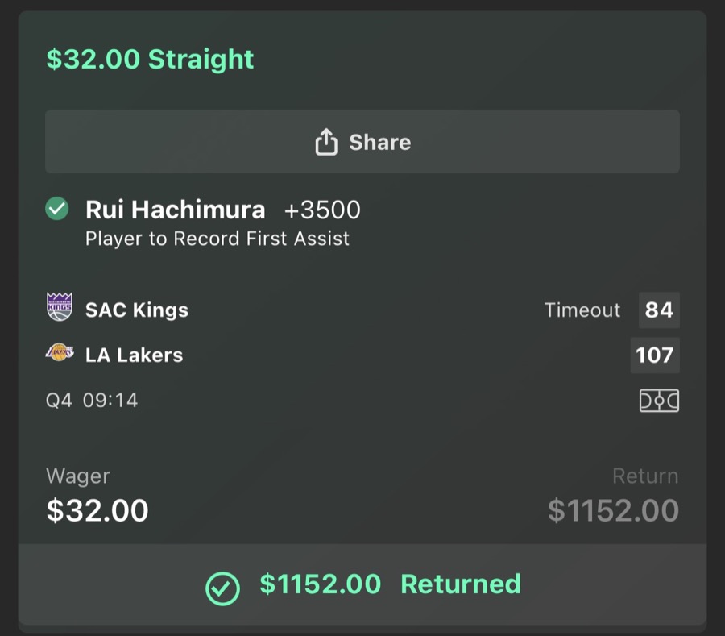
Task: Tap the $1152.00 Return amount
Action: 613,510
